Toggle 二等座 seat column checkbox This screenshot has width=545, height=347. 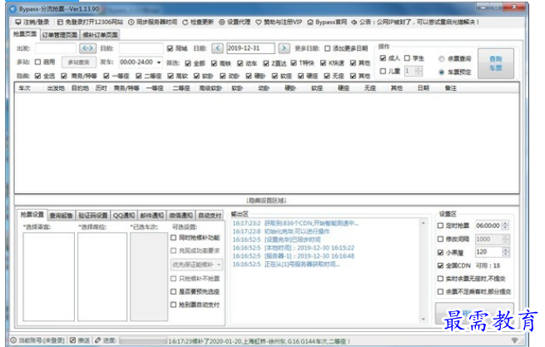[139, 76]
